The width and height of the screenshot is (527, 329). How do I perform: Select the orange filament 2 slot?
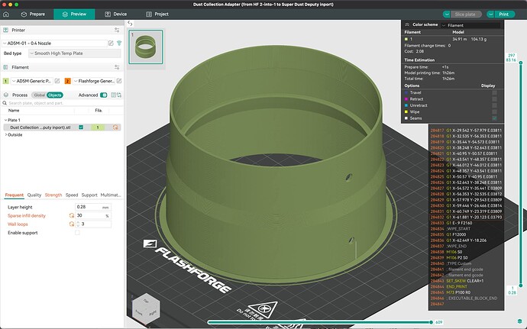pos(67,81)
